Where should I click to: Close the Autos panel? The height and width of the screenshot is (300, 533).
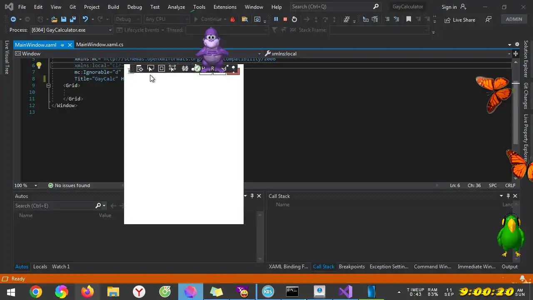click(259, 196)
